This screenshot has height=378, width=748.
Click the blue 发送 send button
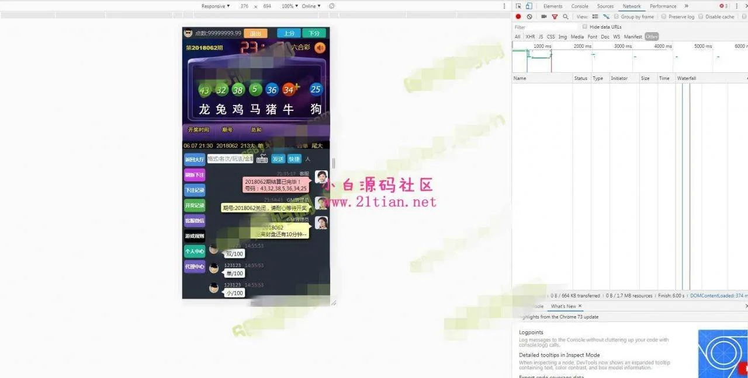[x=278, y=159]
